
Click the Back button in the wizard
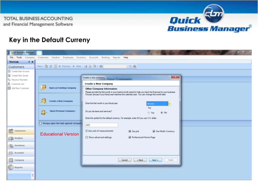[140, 160]
